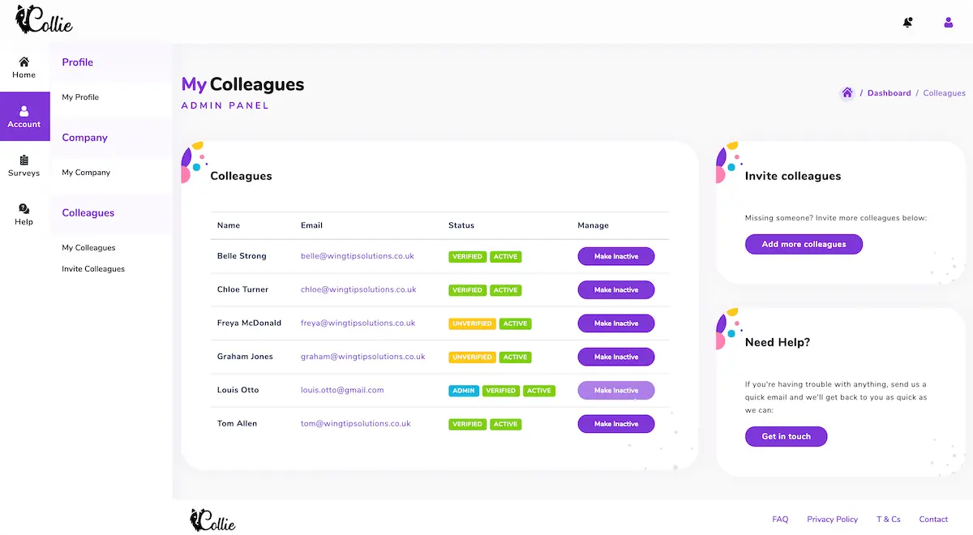
Task: Select Invite Colleagues in the submenu
Action: [x=93, y=269]
